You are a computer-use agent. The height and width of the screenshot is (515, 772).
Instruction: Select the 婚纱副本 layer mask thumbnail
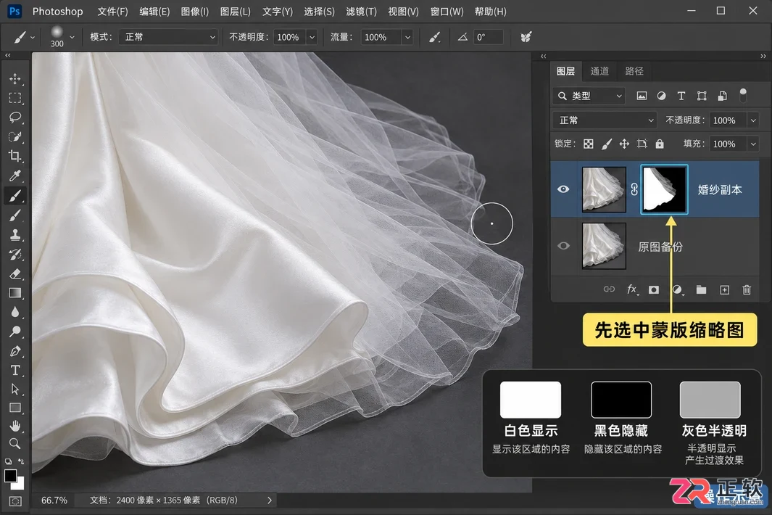click(664, 189)
